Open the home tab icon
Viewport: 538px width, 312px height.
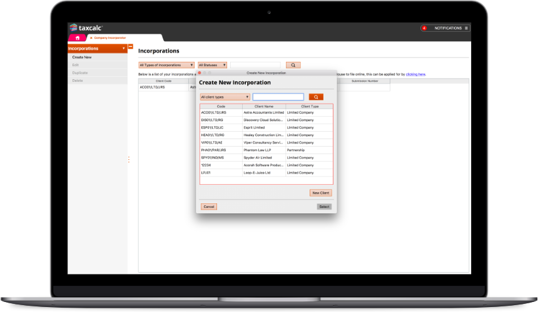(x=77, y=38)
